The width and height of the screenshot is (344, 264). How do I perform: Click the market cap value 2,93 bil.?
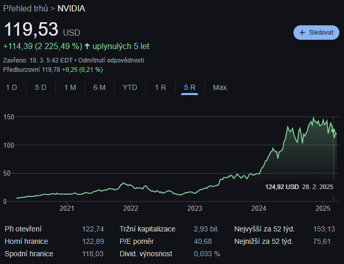[x=206, y=229]
